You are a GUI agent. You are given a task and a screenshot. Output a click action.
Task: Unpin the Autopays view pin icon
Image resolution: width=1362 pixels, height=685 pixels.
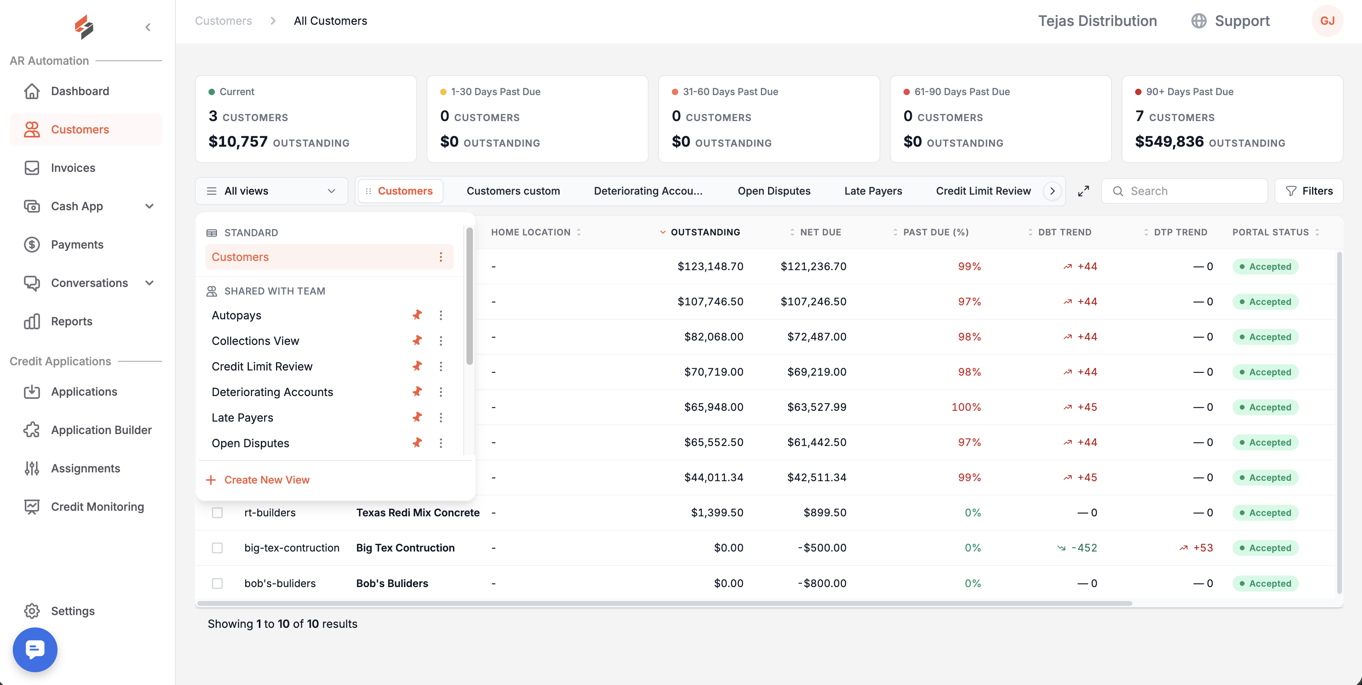[x=417, y=315]
